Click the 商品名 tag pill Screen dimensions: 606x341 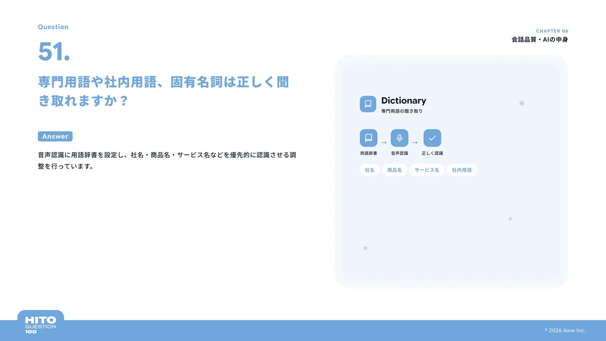click(x=395, y=170)
